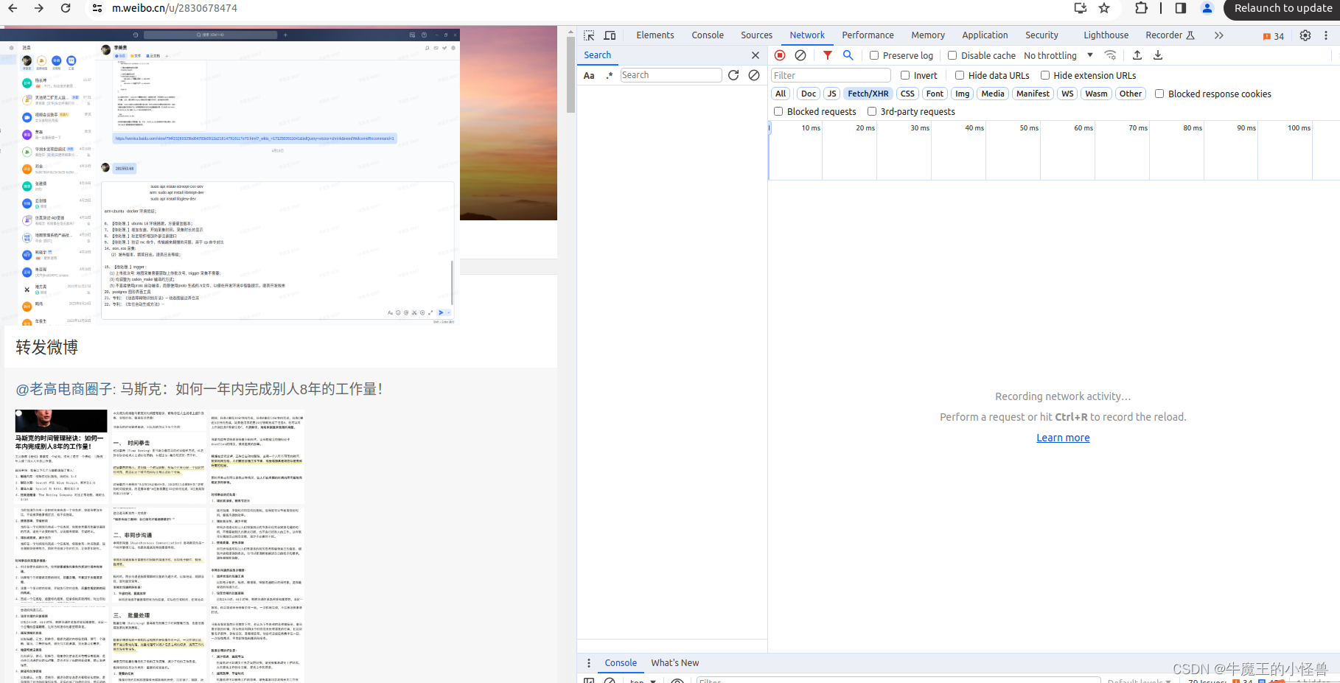The width and height of the screenshot is (1340, 683).
Task: Click the Search panel input field
Action: click(671, 75)
